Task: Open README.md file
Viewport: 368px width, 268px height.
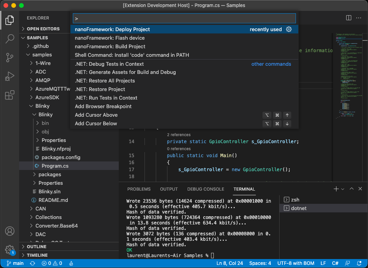Action: 69,200
